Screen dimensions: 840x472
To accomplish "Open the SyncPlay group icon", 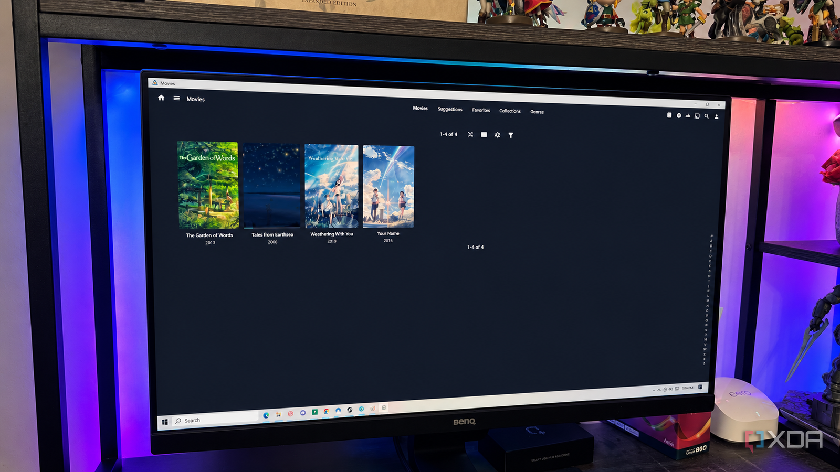I will tap(688, 115).
